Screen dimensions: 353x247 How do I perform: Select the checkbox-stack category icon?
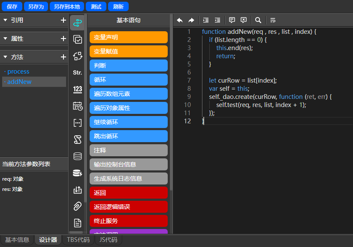[x=78, y=39]
